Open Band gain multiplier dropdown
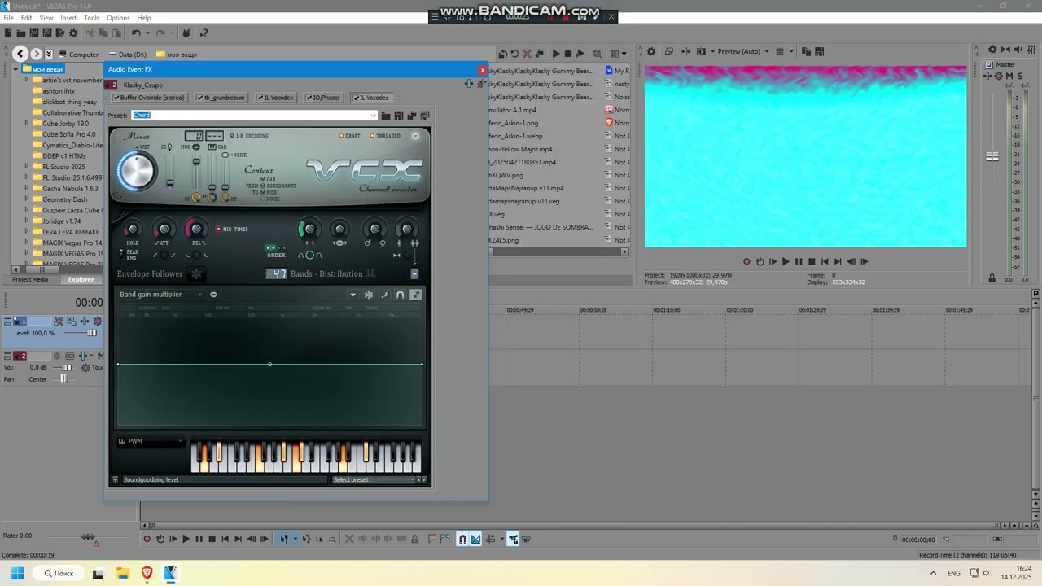The width and height of the screenshot is (1042, 586). coord(160,295)
